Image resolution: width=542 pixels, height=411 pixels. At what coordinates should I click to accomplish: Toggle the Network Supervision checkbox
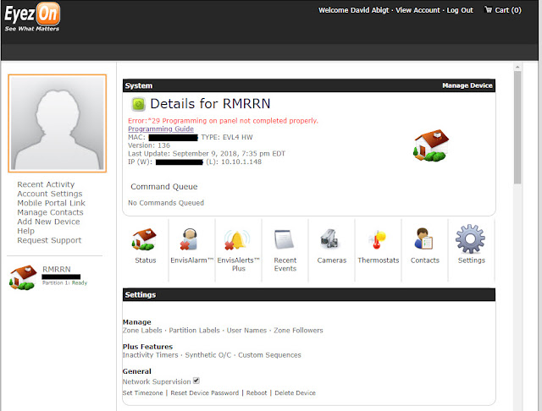click(x=196, y=381)
